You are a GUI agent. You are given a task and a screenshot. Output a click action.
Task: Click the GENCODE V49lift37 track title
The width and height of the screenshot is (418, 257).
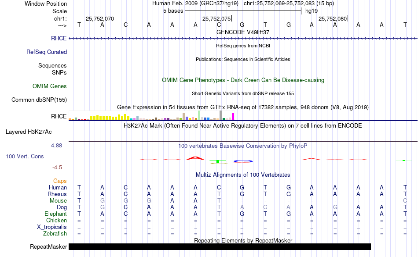point(243,32)
